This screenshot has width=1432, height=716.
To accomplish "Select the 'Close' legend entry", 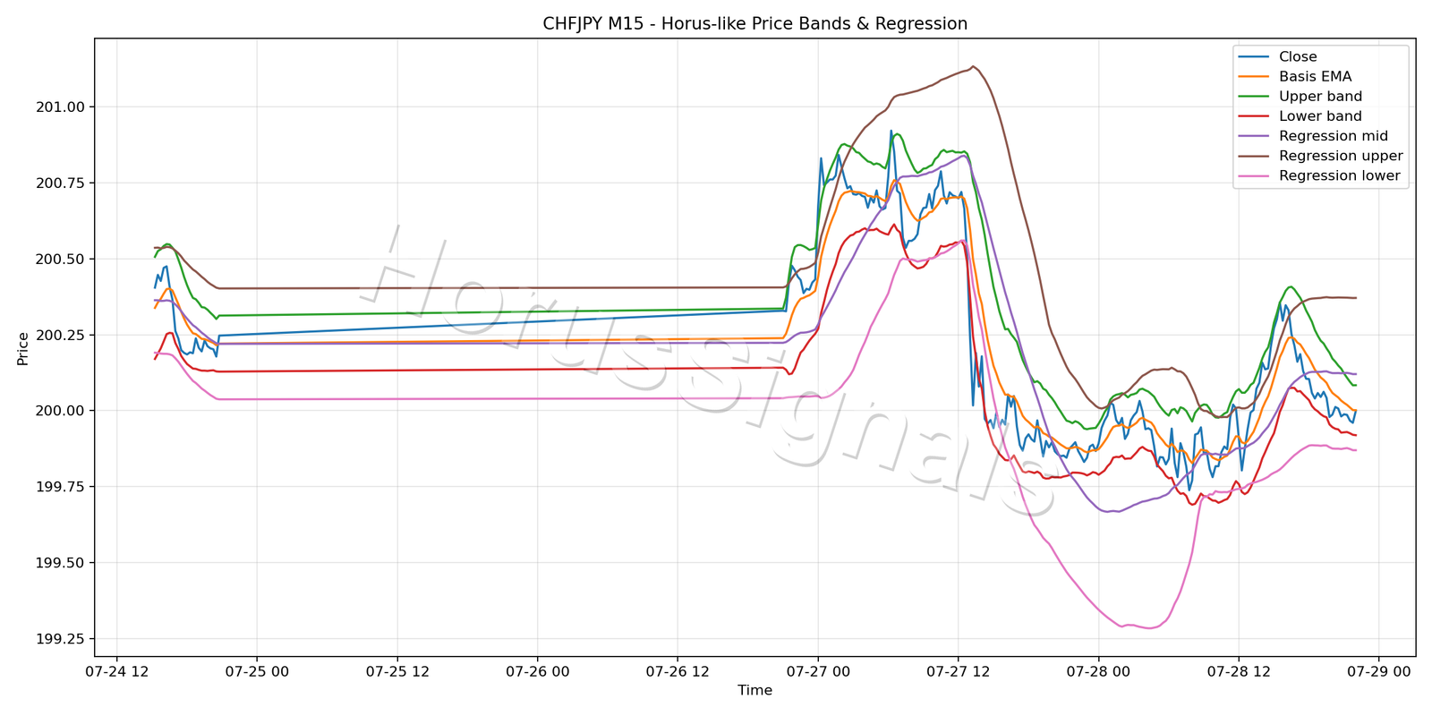I will pos(1298,56).
